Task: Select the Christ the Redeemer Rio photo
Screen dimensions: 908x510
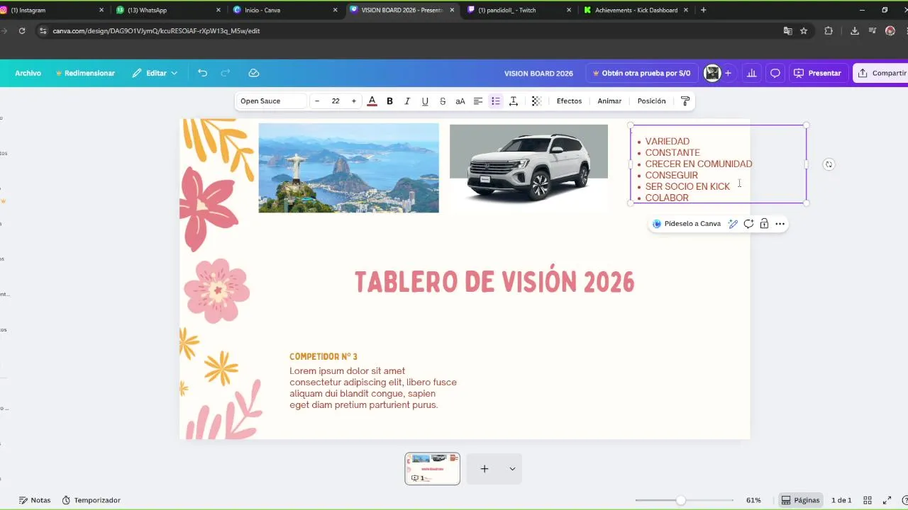Action: tap(348, 168)
